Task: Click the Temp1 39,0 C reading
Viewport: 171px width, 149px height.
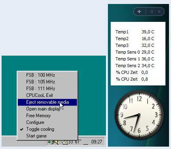Action: [135, 32]
